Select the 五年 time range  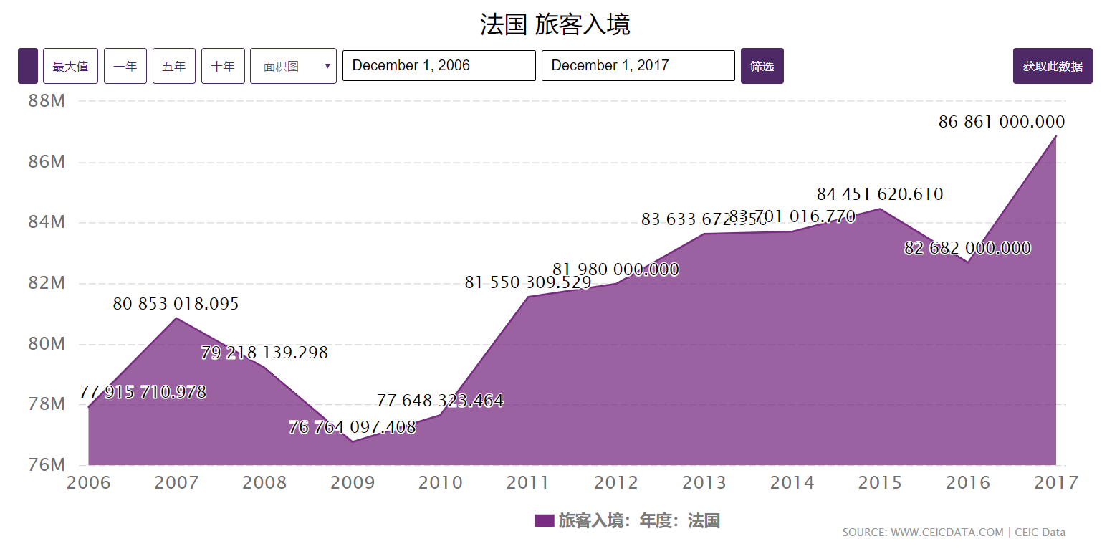[173, 66]
